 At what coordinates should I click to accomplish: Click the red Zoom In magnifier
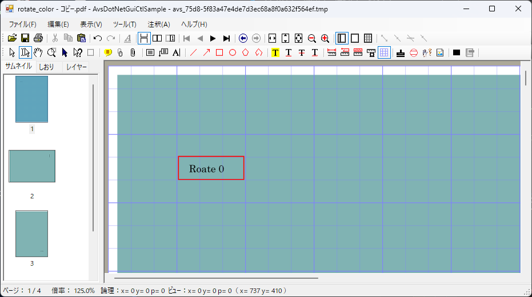coord(325,38)
